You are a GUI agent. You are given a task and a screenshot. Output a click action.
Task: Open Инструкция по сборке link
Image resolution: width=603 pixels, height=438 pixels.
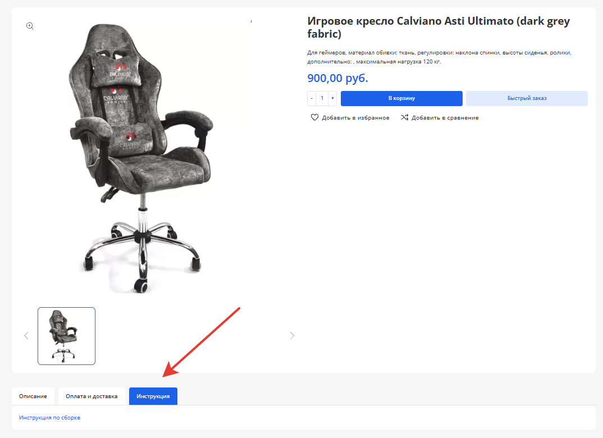point(49,418)
